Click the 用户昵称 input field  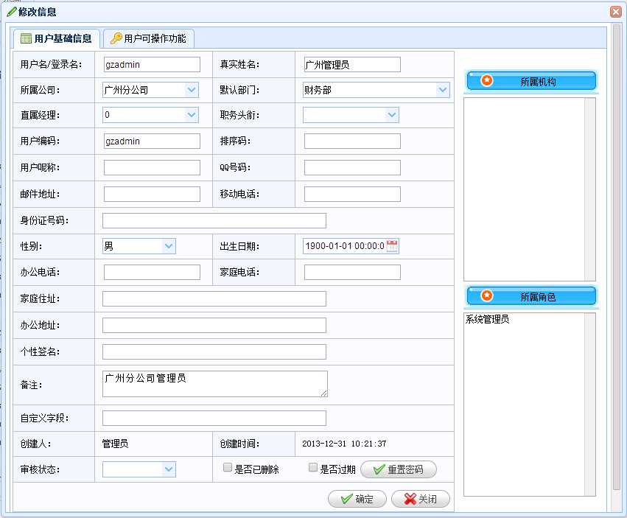click(x=152, y=167)
